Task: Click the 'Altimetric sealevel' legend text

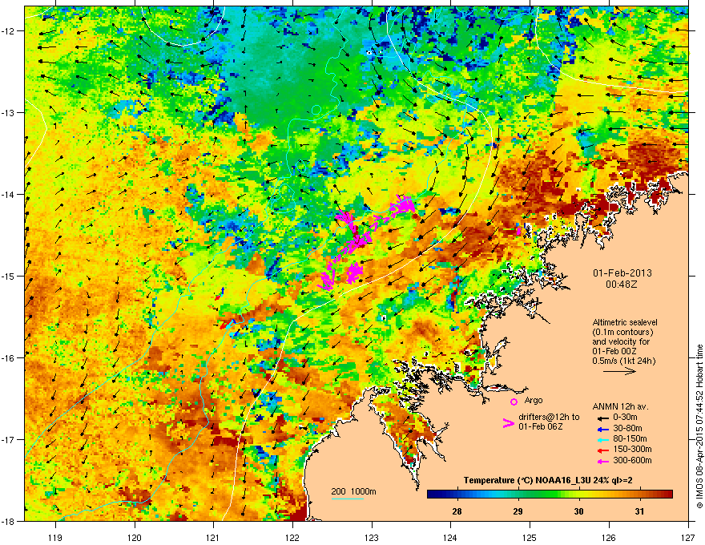Action: [x=625, y=322]
